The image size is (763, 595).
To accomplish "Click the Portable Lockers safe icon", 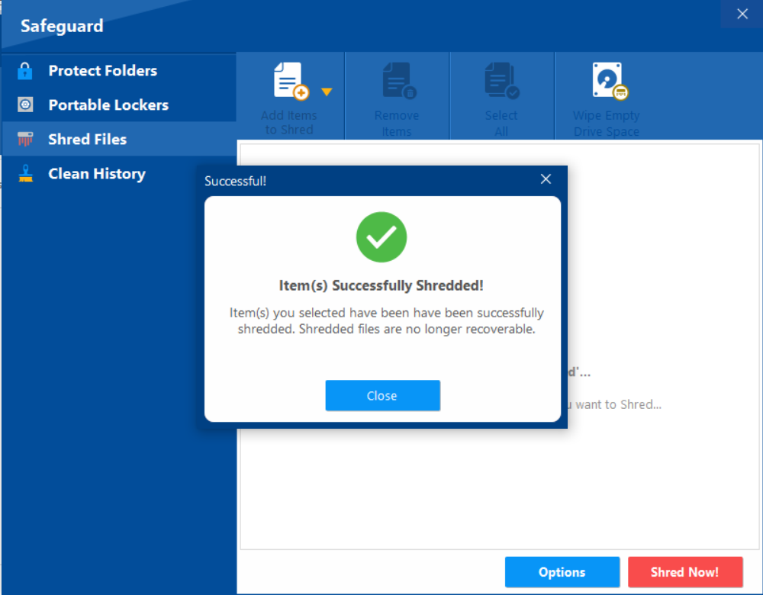I will tap(25, 105).
